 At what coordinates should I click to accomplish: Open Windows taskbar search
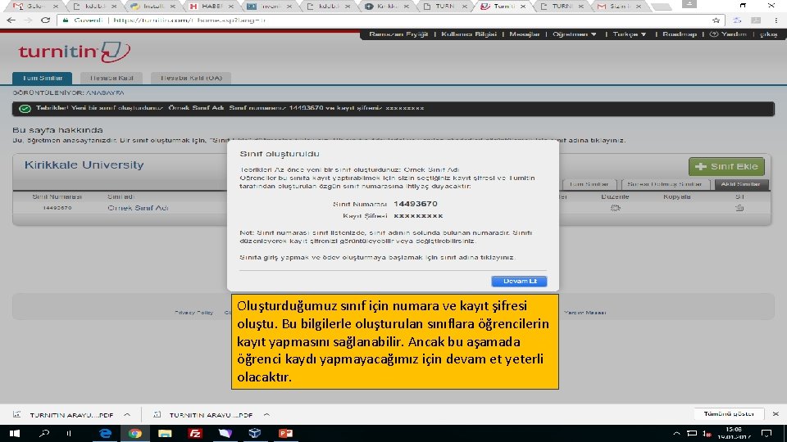pos(44,434)
